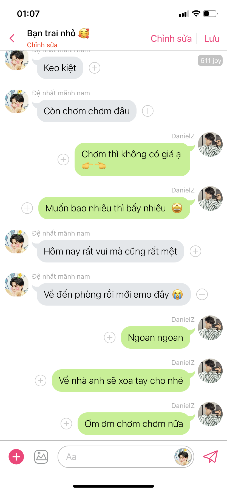Open the image gallery picker icon

(41, 457)
